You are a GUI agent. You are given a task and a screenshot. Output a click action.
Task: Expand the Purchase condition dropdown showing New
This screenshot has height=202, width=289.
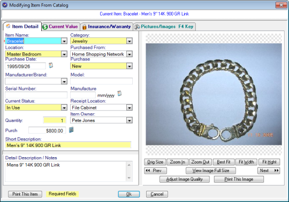[130, 66]
